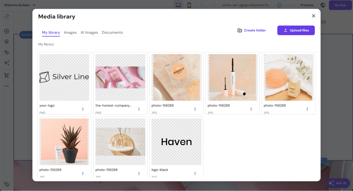This screenshot has width=353, height=191.
Task: Open the Add elements plus icon in sidebar
Action: pyautogui.click(x=6, y=31)
